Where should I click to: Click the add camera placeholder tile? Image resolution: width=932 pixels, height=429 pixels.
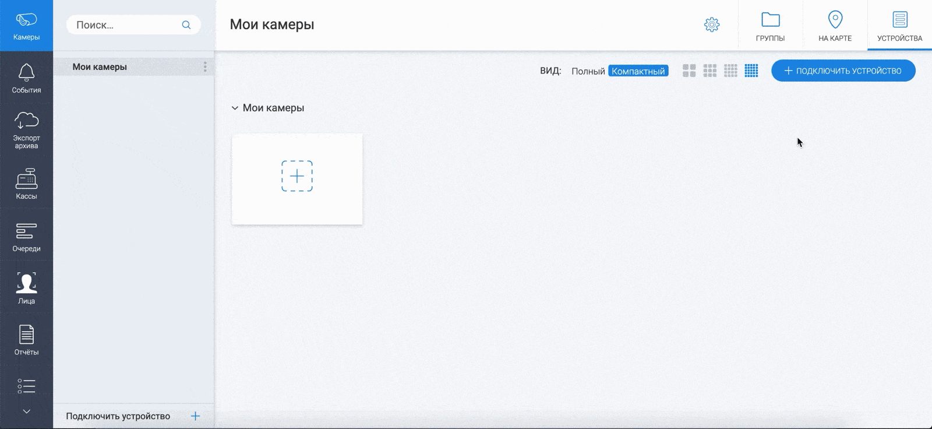(x=297, y=179)
